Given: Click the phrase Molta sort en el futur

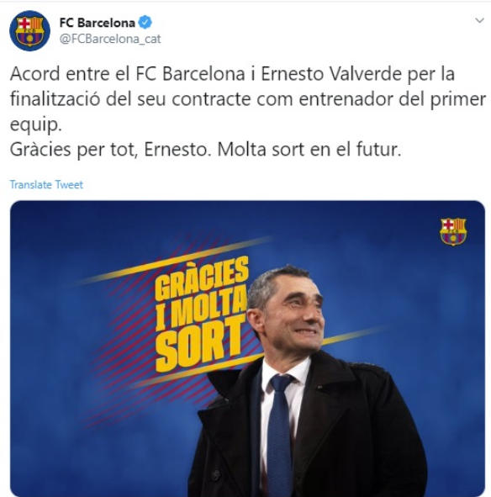Looking at the screenshot, I should pos(309,150).
